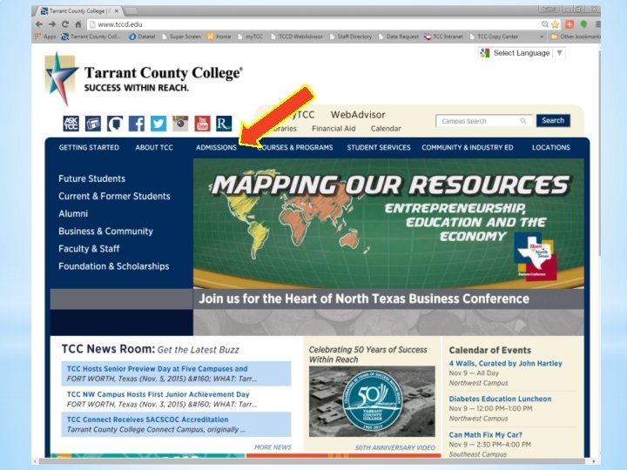Click the blue shield icon beside Facebook
Screen dimensions: 627x470
tap(115, 124)
